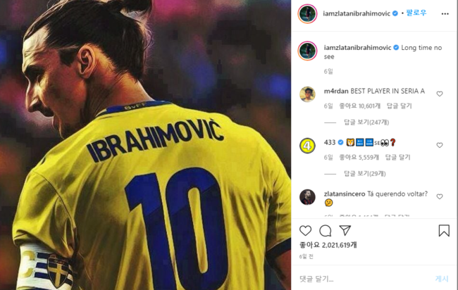Like zlatansincero's comment heart
Screen dimensions: 458x290
click(x=440, y=196)
